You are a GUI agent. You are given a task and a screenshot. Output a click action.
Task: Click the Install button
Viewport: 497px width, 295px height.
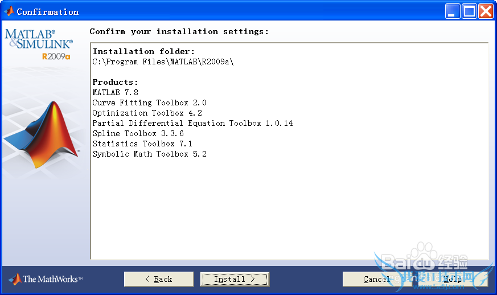click(235, 279)
